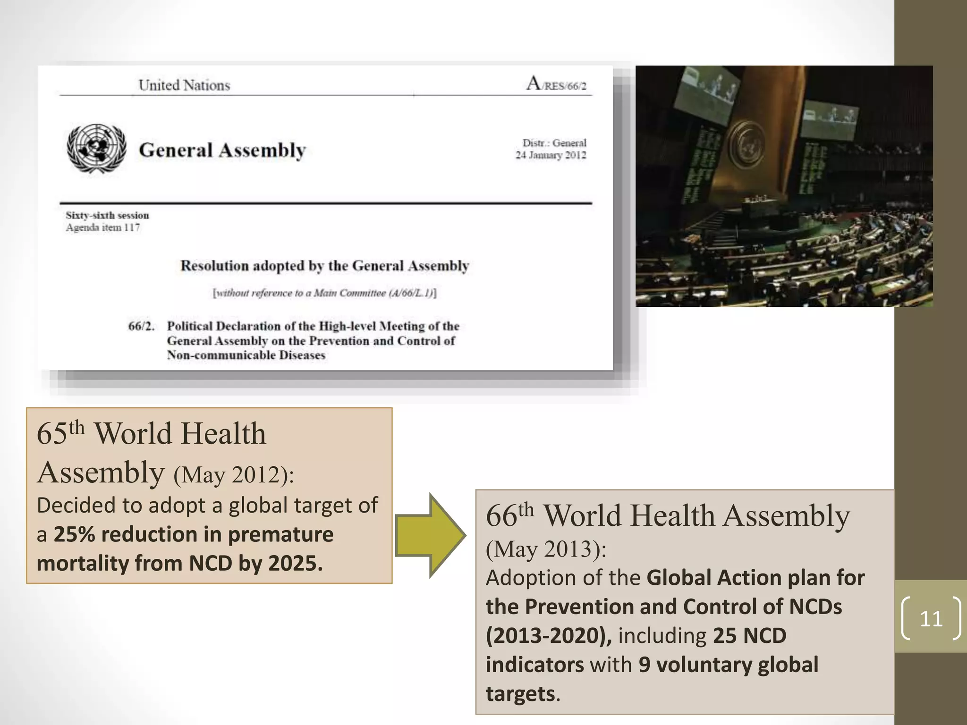Click 'Decided to adopt a global target of'

tap(207, 506)
